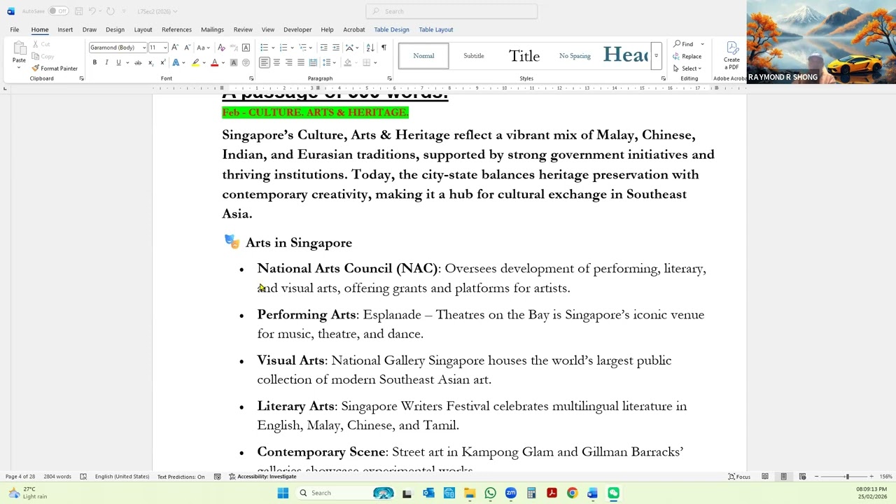
Task: Apply strikethrough formatting
Action: click(x=138, y=63)
